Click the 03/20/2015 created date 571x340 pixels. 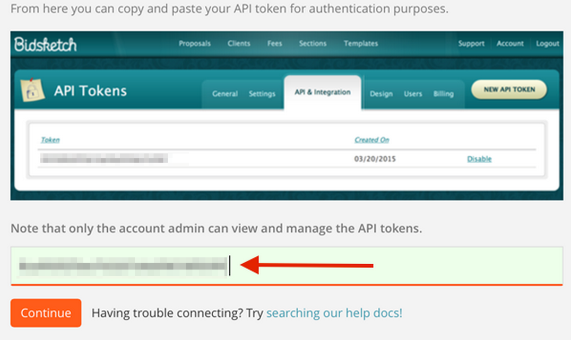point(375,159)
